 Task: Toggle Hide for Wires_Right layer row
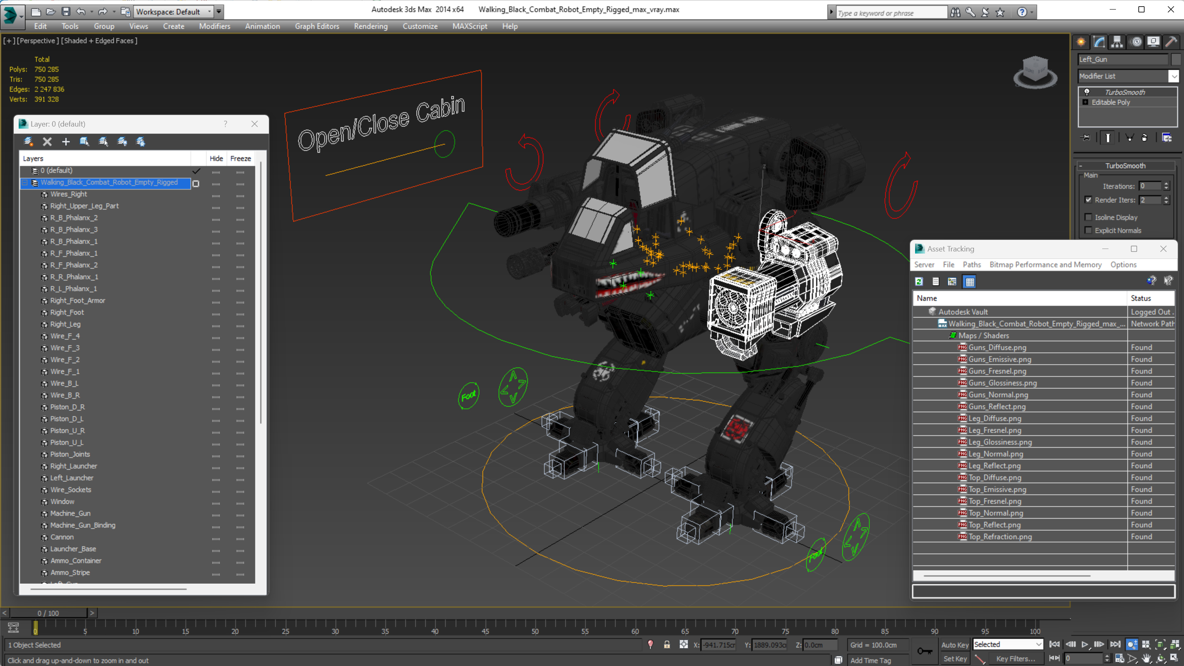click(216, 195)
